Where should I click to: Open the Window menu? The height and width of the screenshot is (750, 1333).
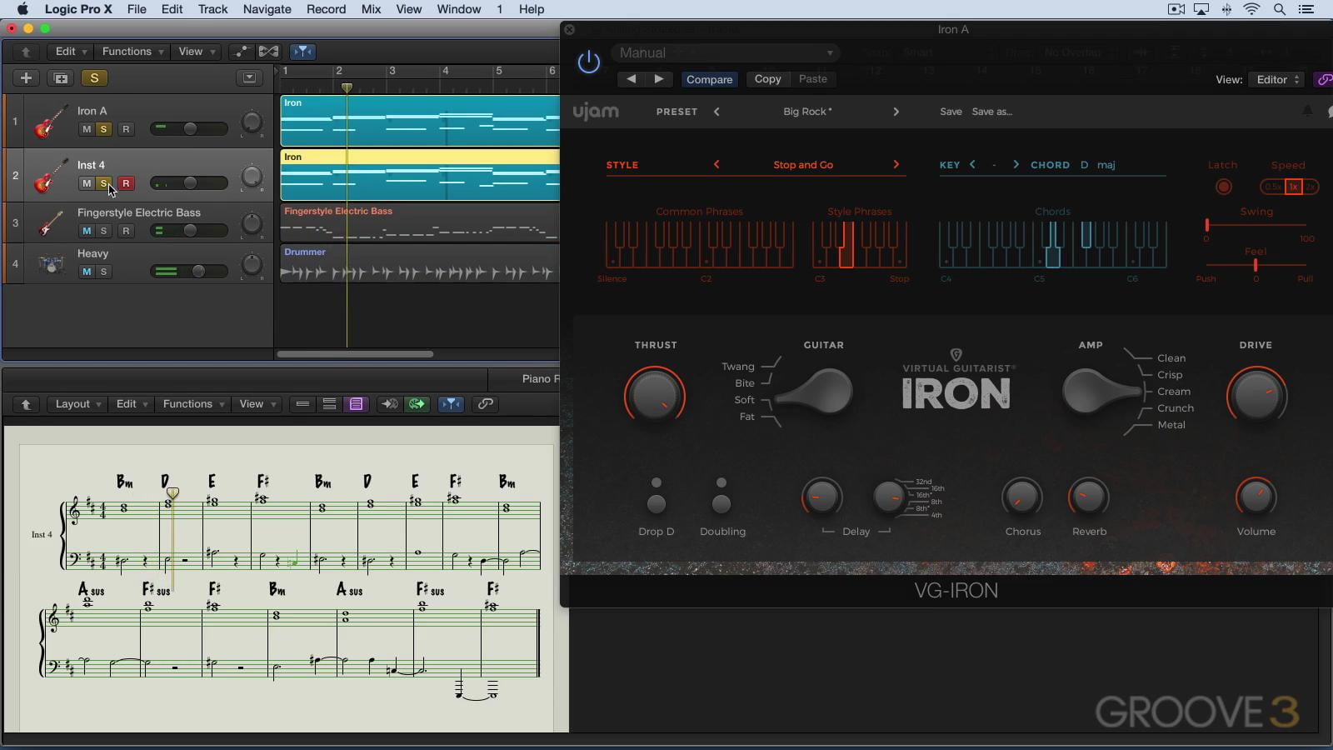coord(459,9)
